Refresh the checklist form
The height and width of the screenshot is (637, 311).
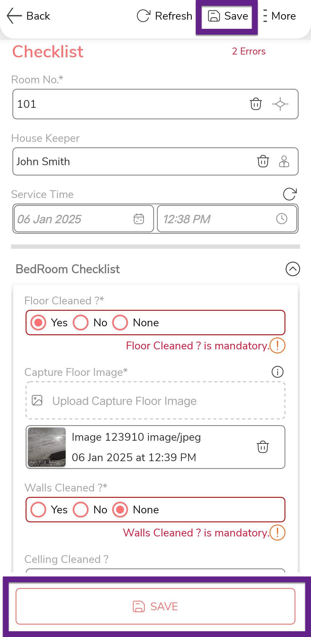pyautogui.click(x=164, y=16)
